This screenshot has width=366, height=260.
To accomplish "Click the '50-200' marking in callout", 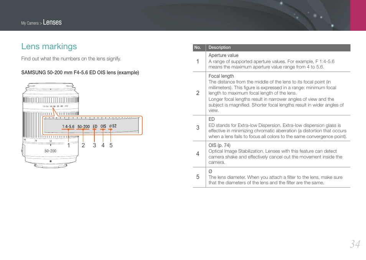I will pyautogui.click(x=83, y=127).
